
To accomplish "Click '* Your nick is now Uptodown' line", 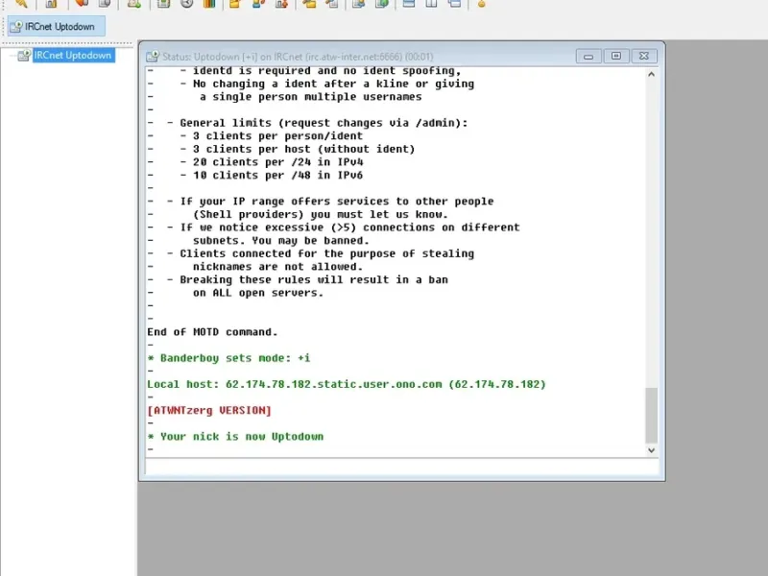I will [235, 437].
